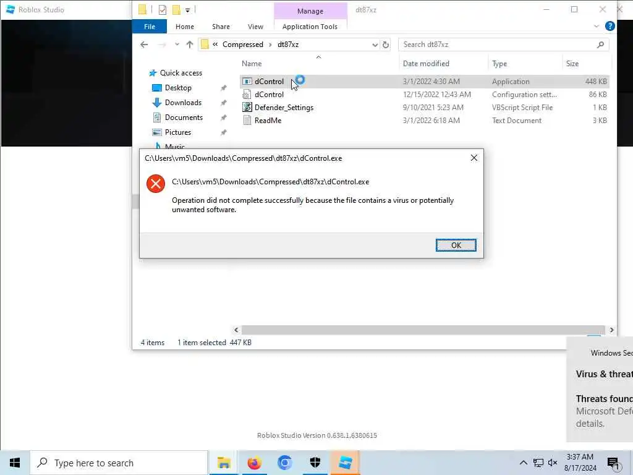Open Explorer help question mark icon

click(610, 26)
